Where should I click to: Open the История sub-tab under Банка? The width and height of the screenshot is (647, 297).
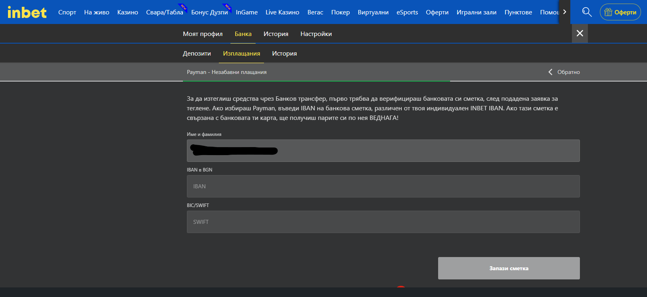click(284, 54)
